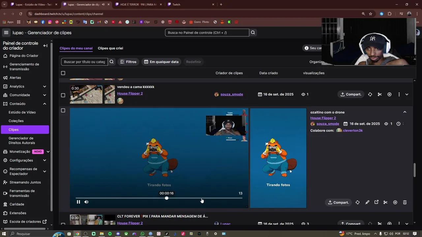Open the Em qualquer data date filter
The width and height of the screenshot is (422, 237).
coord(161,62)
